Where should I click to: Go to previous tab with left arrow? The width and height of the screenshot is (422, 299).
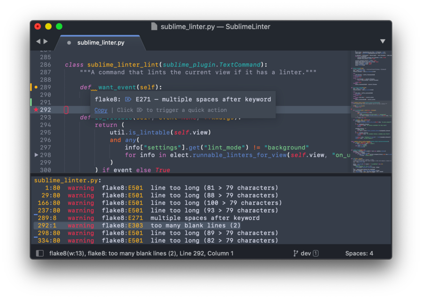[x=38, y=42]
